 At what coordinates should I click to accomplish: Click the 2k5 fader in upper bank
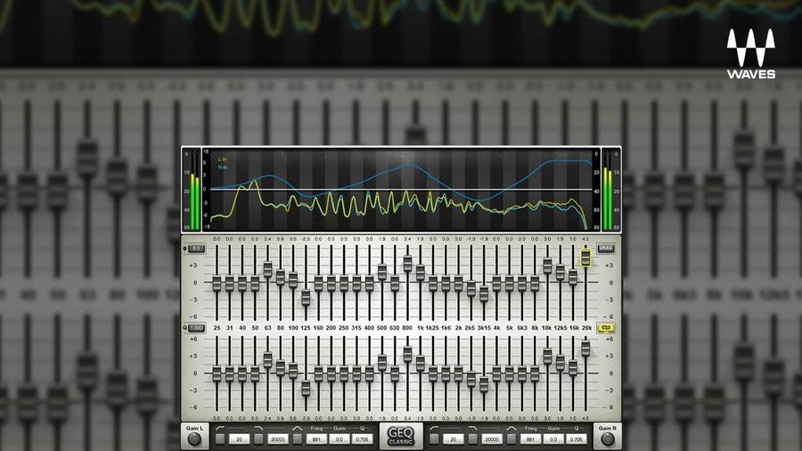click(x=471, y=289)
